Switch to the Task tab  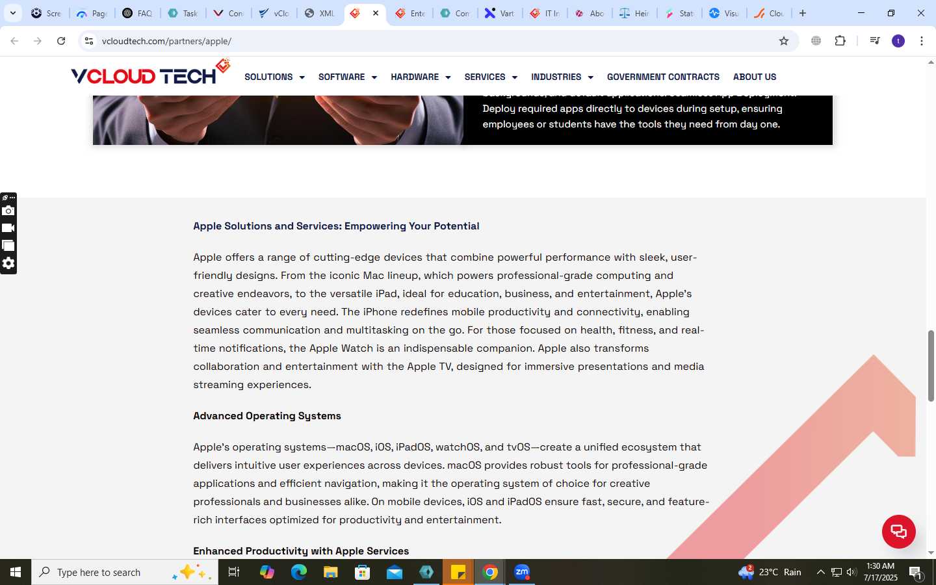[183, 13]
